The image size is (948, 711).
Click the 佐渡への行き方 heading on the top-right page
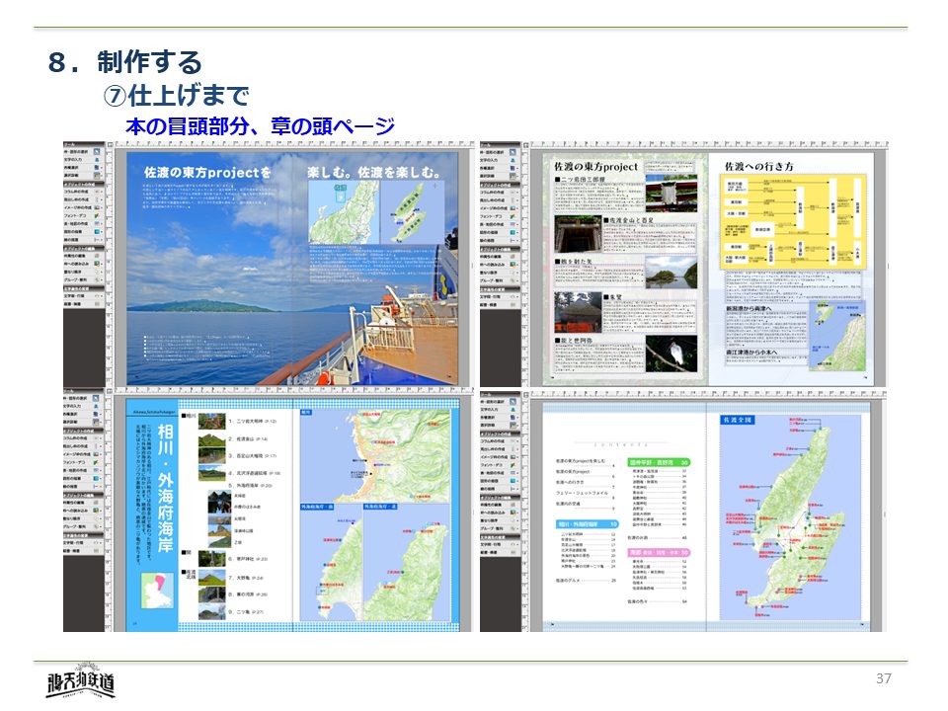[x=759, y=166]
